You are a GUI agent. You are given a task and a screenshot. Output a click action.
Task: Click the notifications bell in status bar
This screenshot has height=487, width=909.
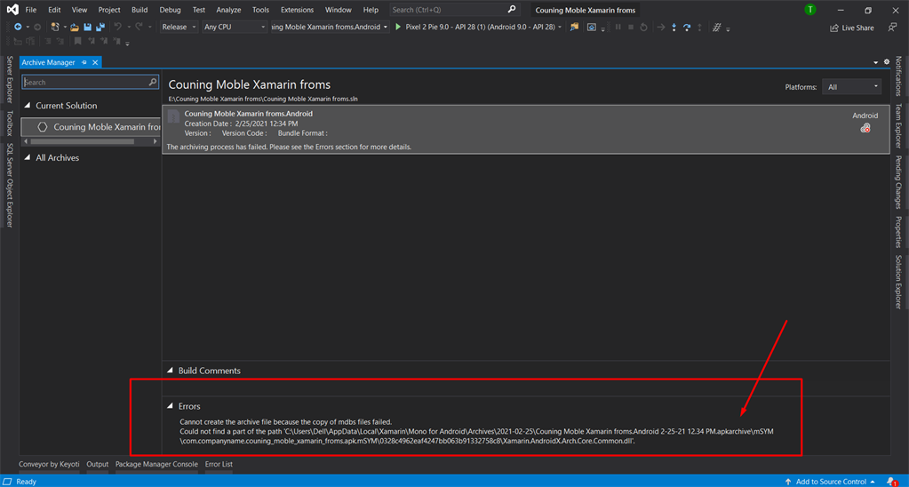(891, 481)
